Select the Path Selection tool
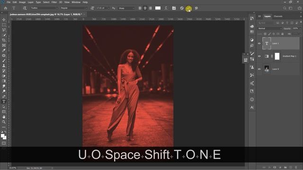Viewport: 303px width, 170px height. (4, 107)
